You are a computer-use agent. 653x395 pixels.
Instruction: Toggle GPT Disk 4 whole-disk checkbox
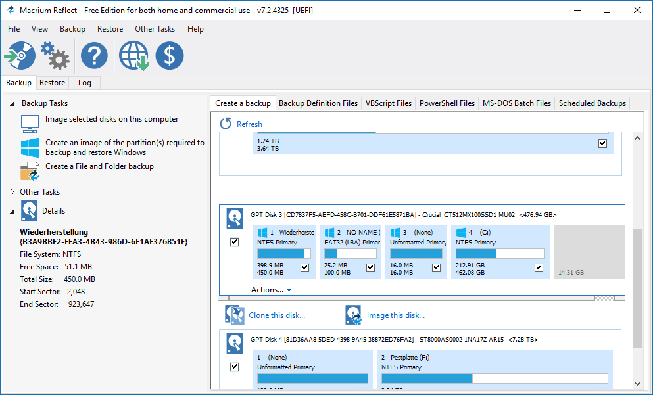coord(235,367)
